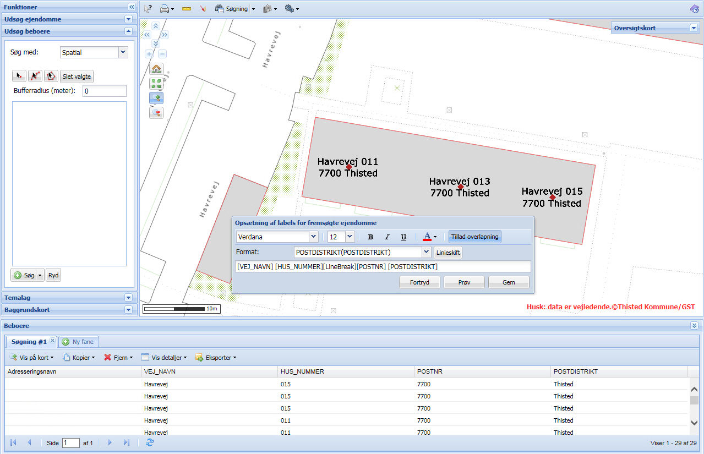Image resolution: width=704 pixels, height=454 pixels.
Task: Pan the map downward
Action: point(156,43)
